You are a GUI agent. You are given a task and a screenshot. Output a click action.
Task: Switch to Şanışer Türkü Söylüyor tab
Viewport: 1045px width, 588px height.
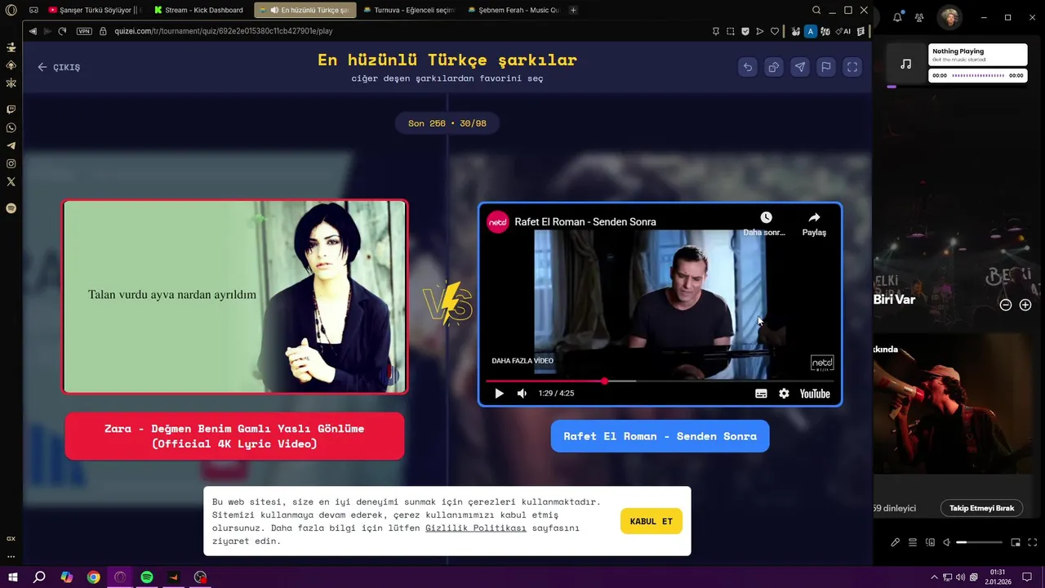(x=95, y=10)
